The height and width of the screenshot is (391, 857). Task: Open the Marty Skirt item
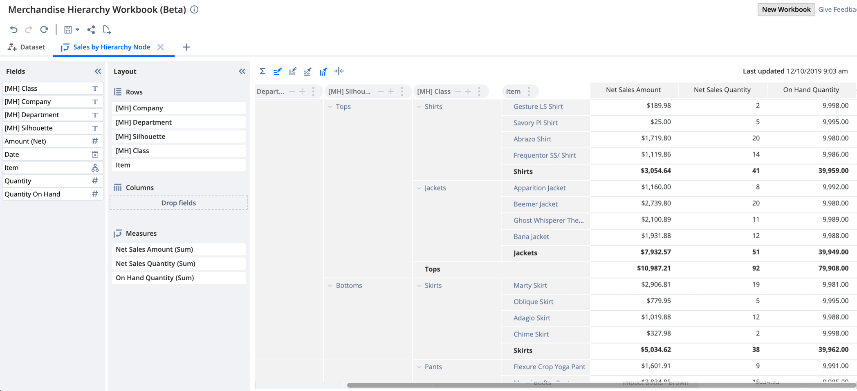tap(530, 285)
